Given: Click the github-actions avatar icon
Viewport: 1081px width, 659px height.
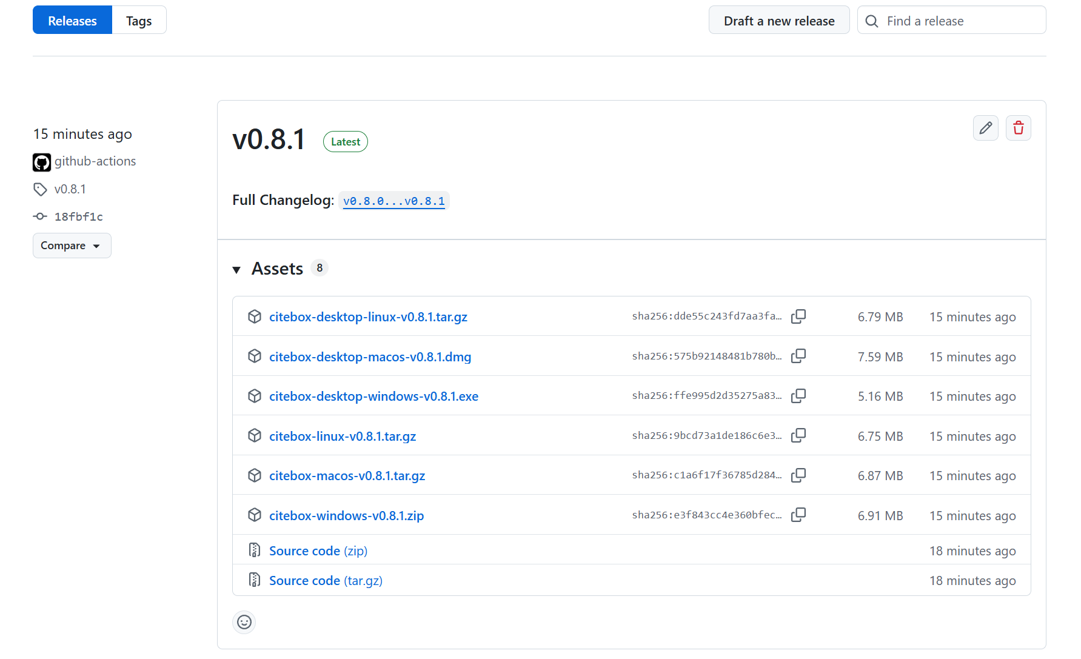Looking at the screenshot, I should coord(42,162).
